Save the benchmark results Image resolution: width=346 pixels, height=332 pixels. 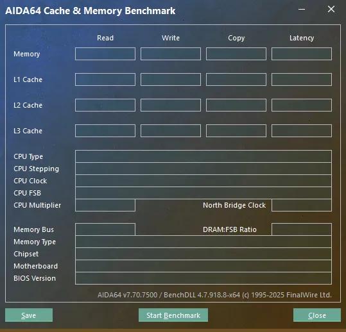click(x=29, y=315)
